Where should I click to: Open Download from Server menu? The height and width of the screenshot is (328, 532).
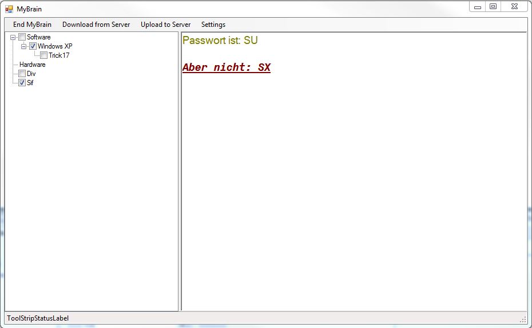[x=96, y=25]
